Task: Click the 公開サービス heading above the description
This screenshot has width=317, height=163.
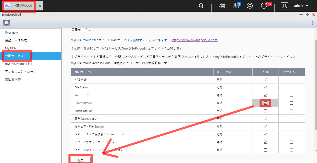Action: coord(81,30)
